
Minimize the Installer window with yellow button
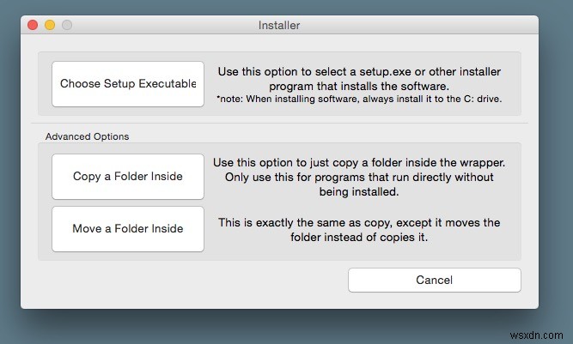(x=50, y=26)
